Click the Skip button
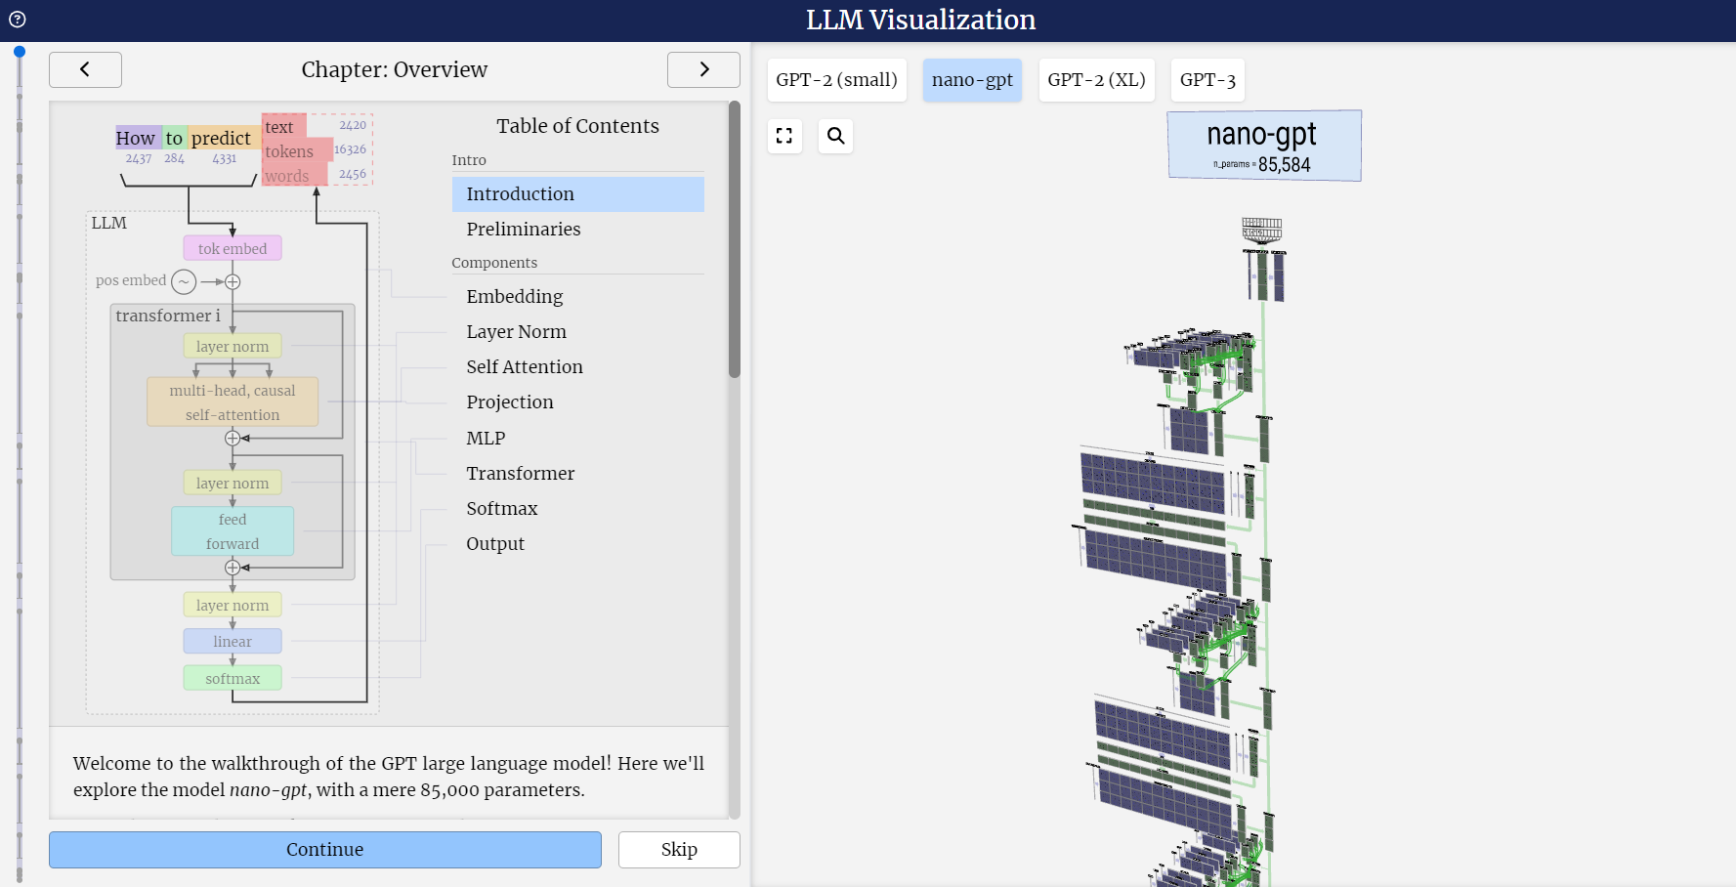This screenshot has height=887, width=1736. [679, 850]
